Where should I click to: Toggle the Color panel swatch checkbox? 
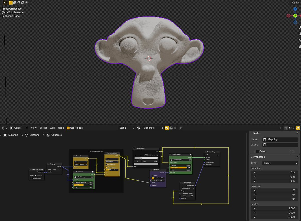click(x=258, y=152)
